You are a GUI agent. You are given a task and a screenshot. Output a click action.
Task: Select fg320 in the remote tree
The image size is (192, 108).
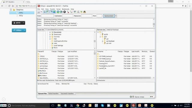[x=106, y=34]
